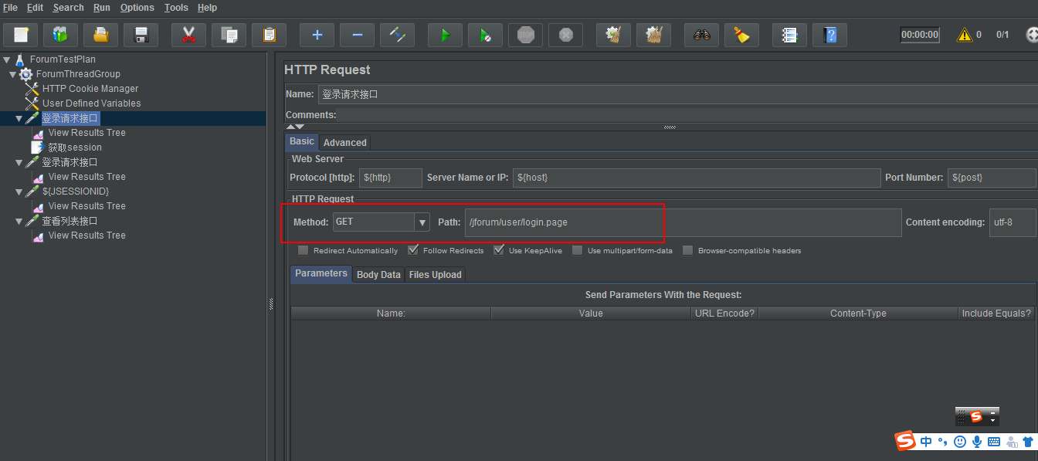Open the Edit menu

35,8
